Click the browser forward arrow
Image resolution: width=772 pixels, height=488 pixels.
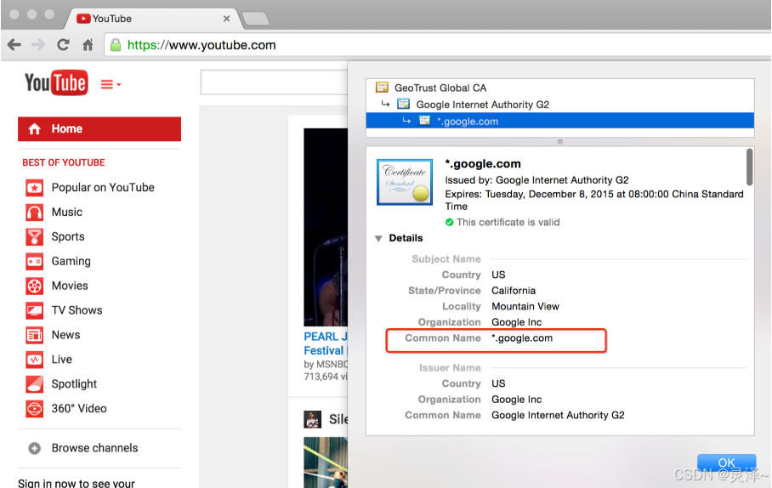pyautogui.click(x=38, y=45)
